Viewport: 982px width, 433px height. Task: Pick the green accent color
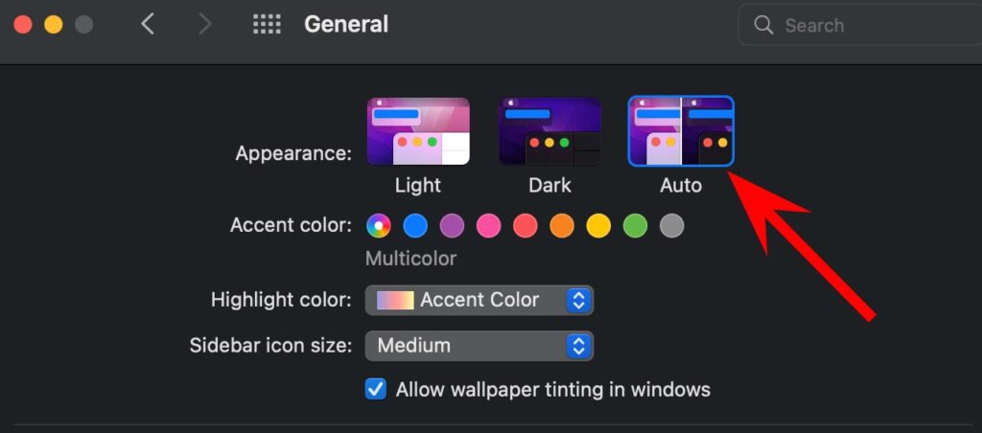(635, 226)
